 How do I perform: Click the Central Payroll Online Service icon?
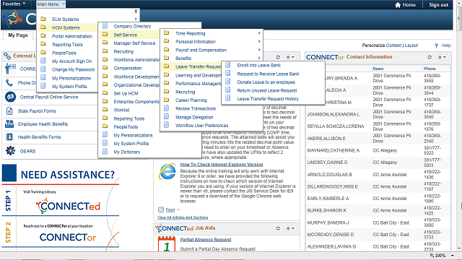tap(10, 97)
